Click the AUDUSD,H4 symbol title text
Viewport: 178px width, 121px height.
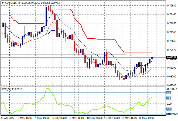(12, 3)
